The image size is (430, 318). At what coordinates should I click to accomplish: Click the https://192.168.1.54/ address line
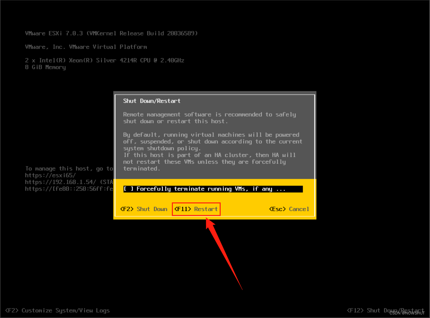click(69, 182)
